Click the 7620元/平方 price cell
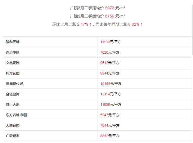The image size is (193, 143). pyautogui.click(x=110, y=52)
